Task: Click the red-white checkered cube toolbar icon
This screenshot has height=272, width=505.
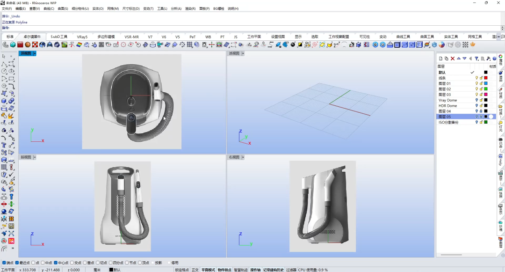Action: [35, 44]
